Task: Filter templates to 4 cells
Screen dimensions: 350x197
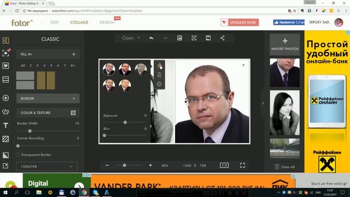Action: [44, 66]
